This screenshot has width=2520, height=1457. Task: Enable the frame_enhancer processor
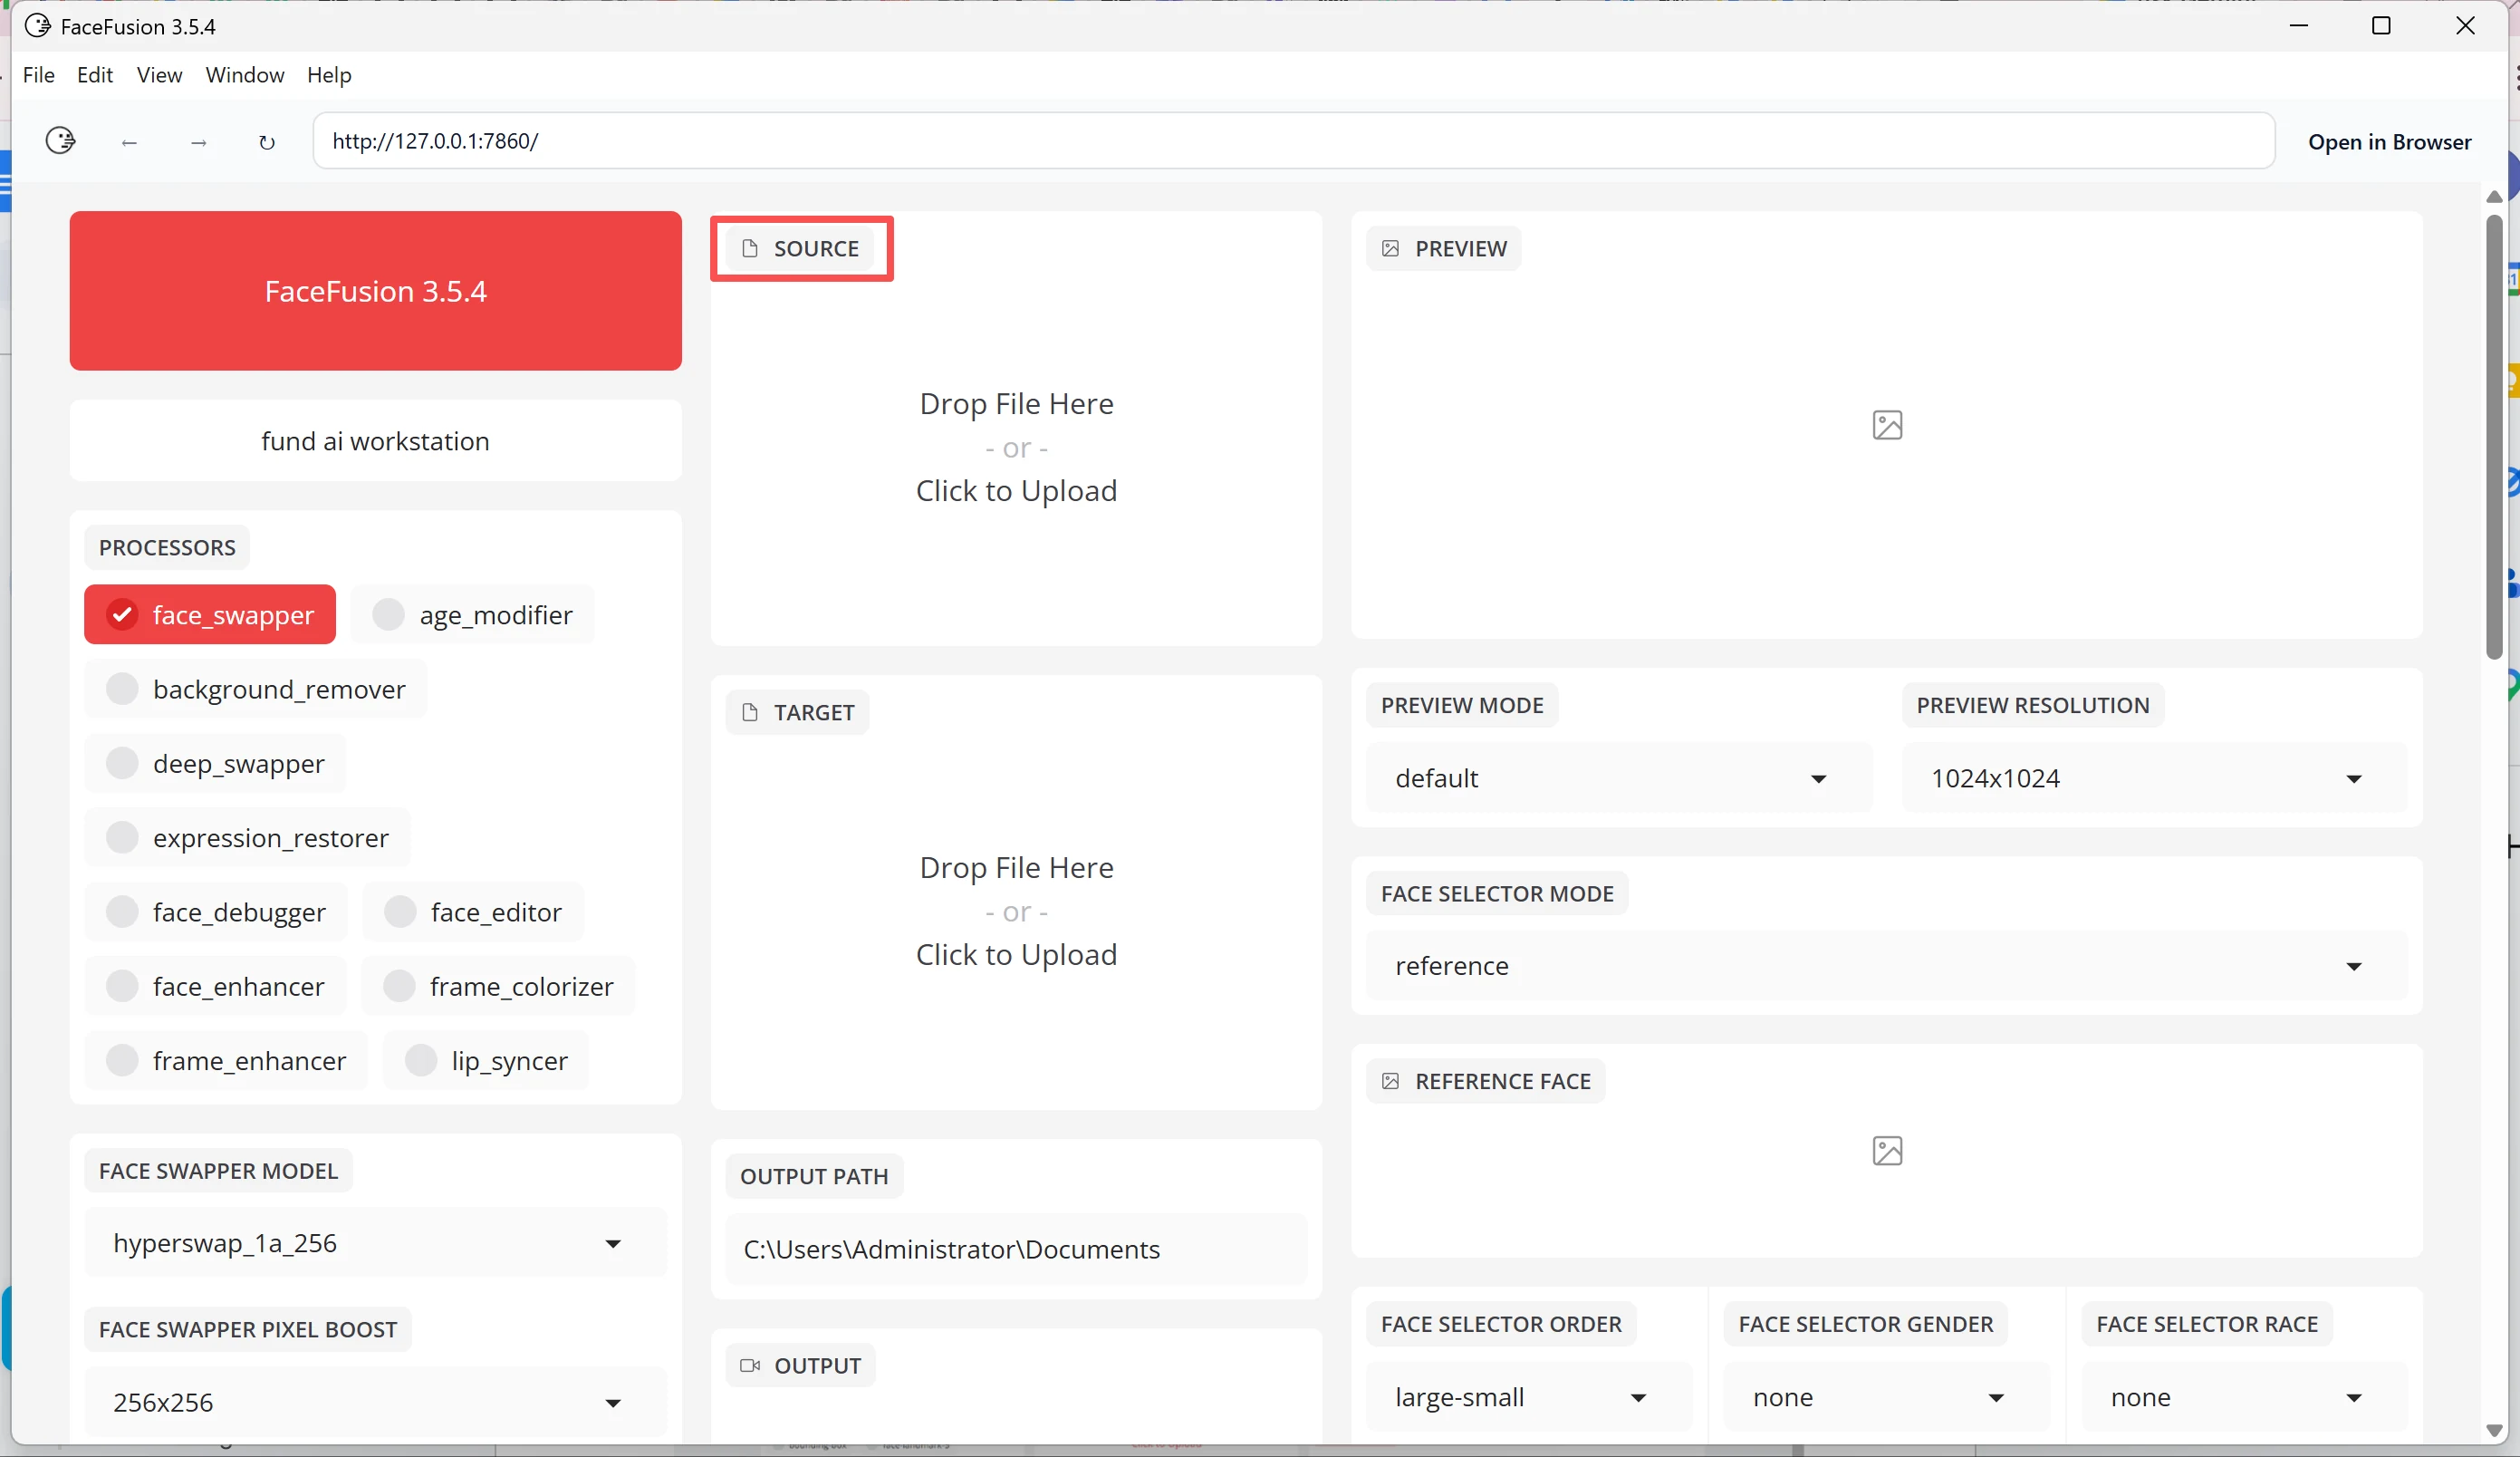pos(226,1060)
